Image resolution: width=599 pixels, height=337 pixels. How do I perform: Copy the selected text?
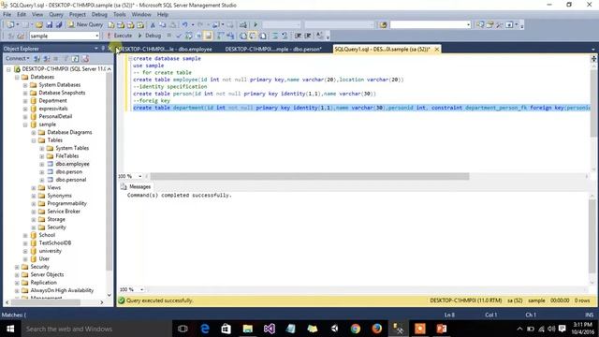tap(163, 25)
